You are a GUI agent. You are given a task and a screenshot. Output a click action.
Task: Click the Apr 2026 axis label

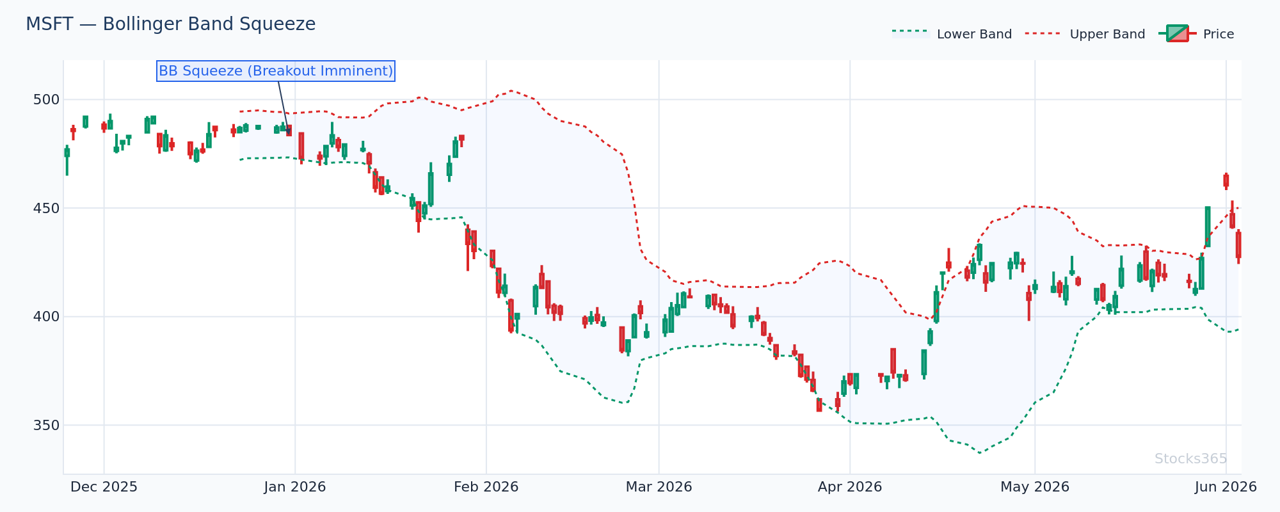[850, 487]
